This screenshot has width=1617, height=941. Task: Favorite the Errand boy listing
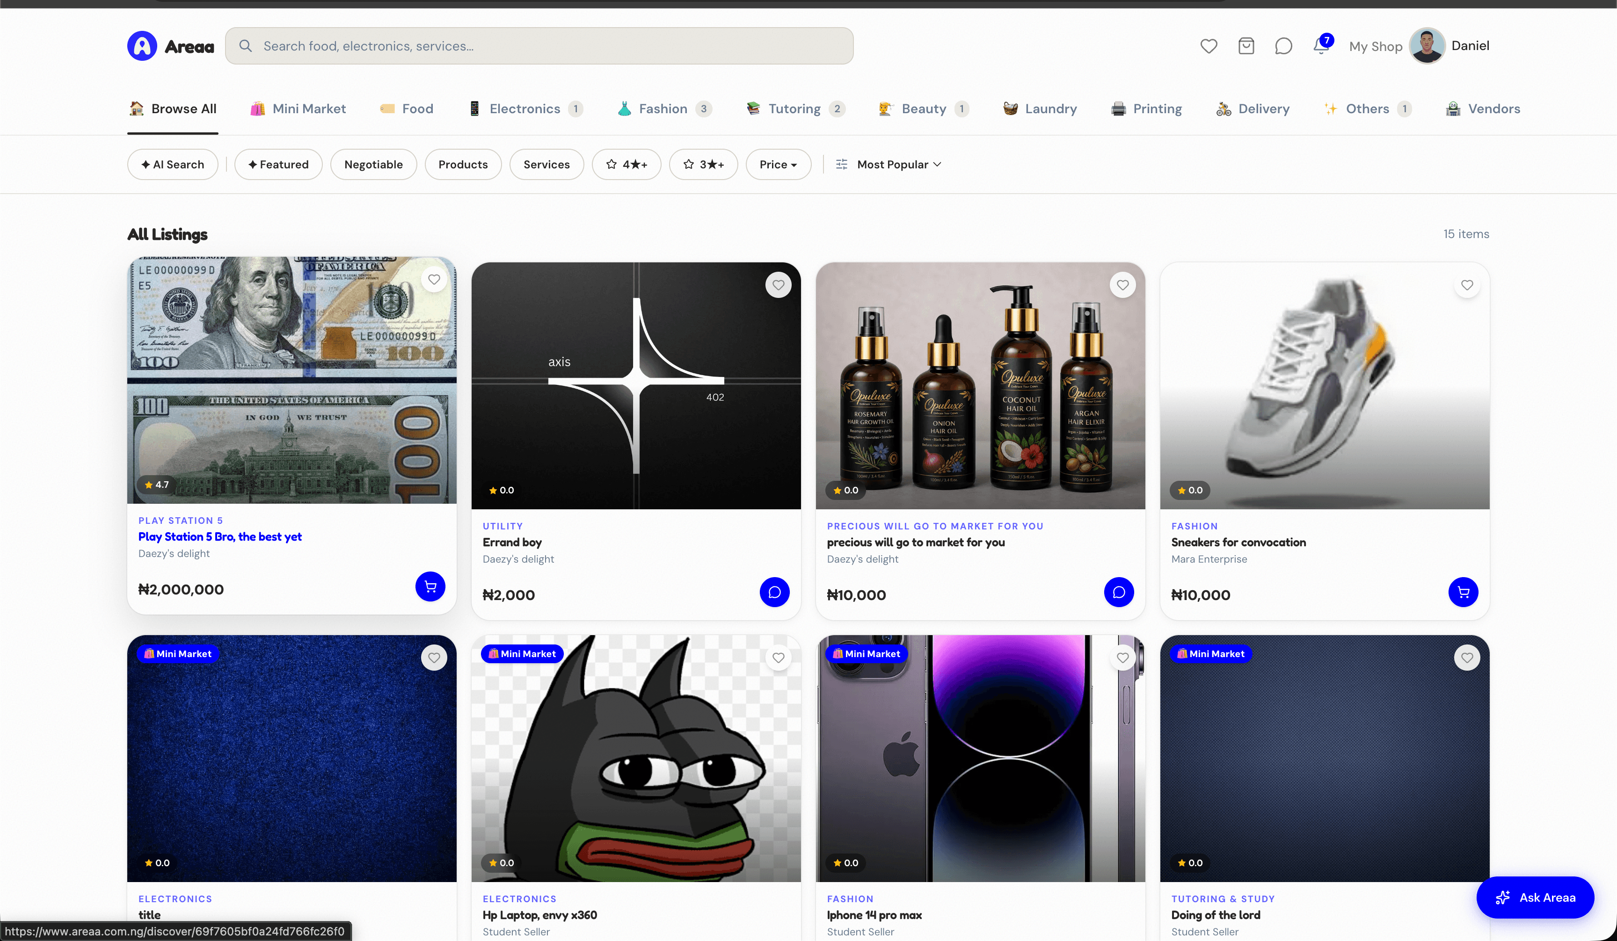tap(779, 285)
